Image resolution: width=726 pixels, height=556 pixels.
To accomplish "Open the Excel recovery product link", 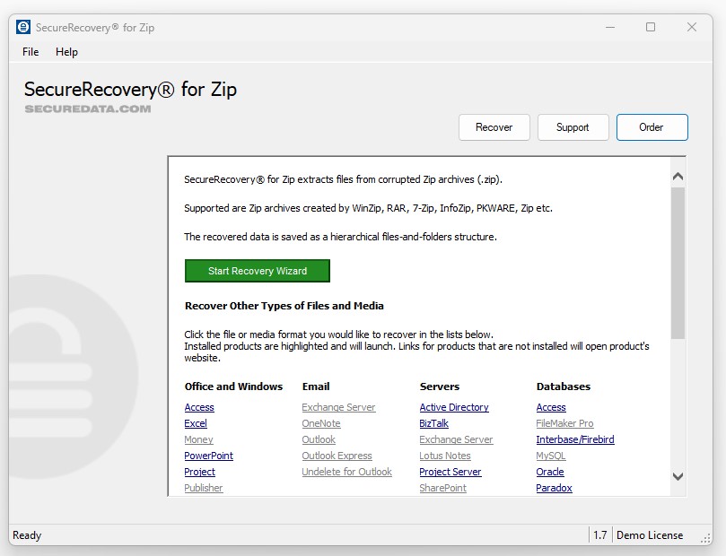I will pos(195,423).
